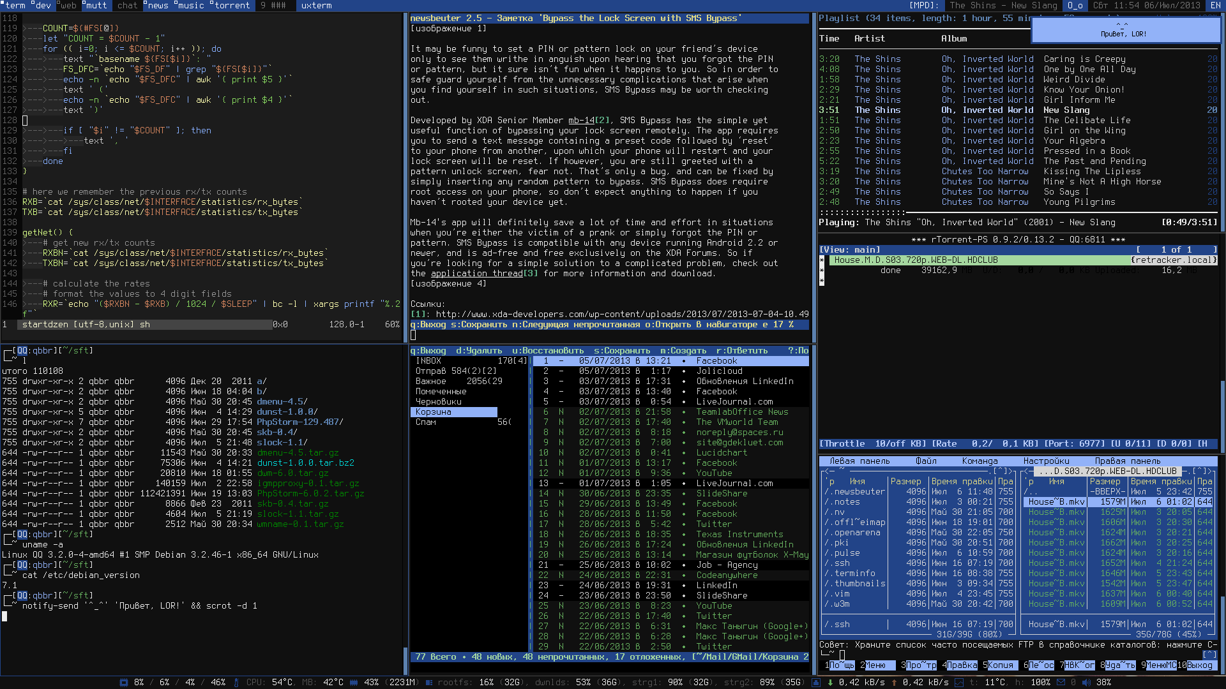Switch to the news workspace tag

click(156, 5)
